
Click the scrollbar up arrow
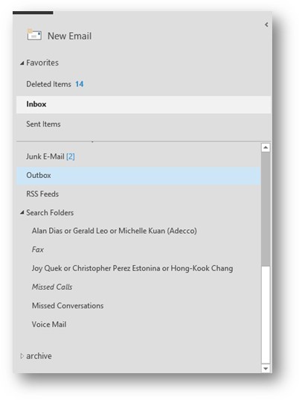[x=266, y=147]
